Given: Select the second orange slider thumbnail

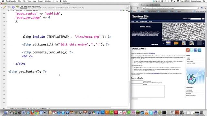Looking at the screenshot, I should (x=176, y=43).
